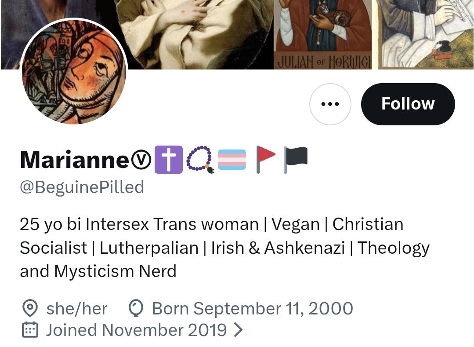The width and height of the screenshot is (474, 347).
Task: Click the black flag emoji
Action: (295, 159)
